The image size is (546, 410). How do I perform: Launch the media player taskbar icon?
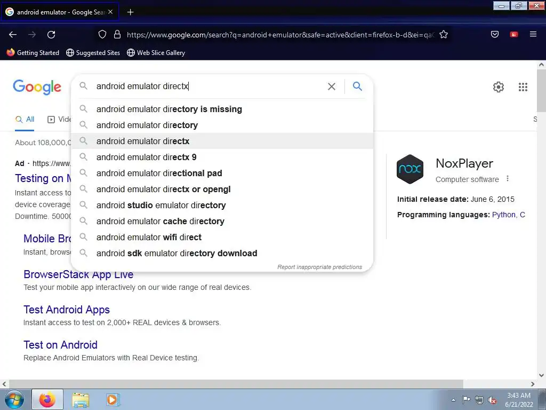(x=113, y=400)
